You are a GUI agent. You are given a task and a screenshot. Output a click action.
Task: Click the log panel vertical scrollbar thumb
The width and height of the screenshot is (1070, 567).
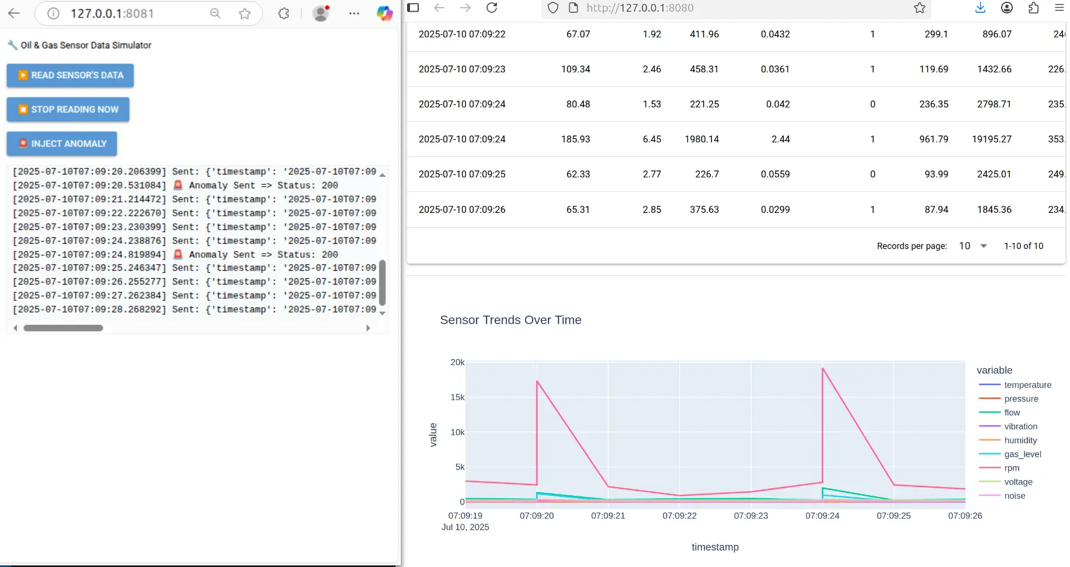click(383, 282)
